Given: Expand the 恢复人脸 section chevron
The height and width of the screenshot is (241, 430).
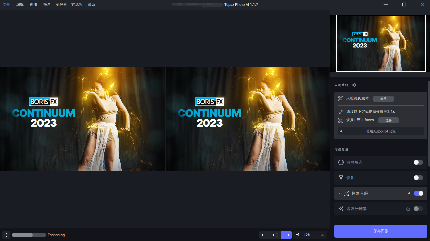Looking at the screenshot, I should (x=339, y=193).
